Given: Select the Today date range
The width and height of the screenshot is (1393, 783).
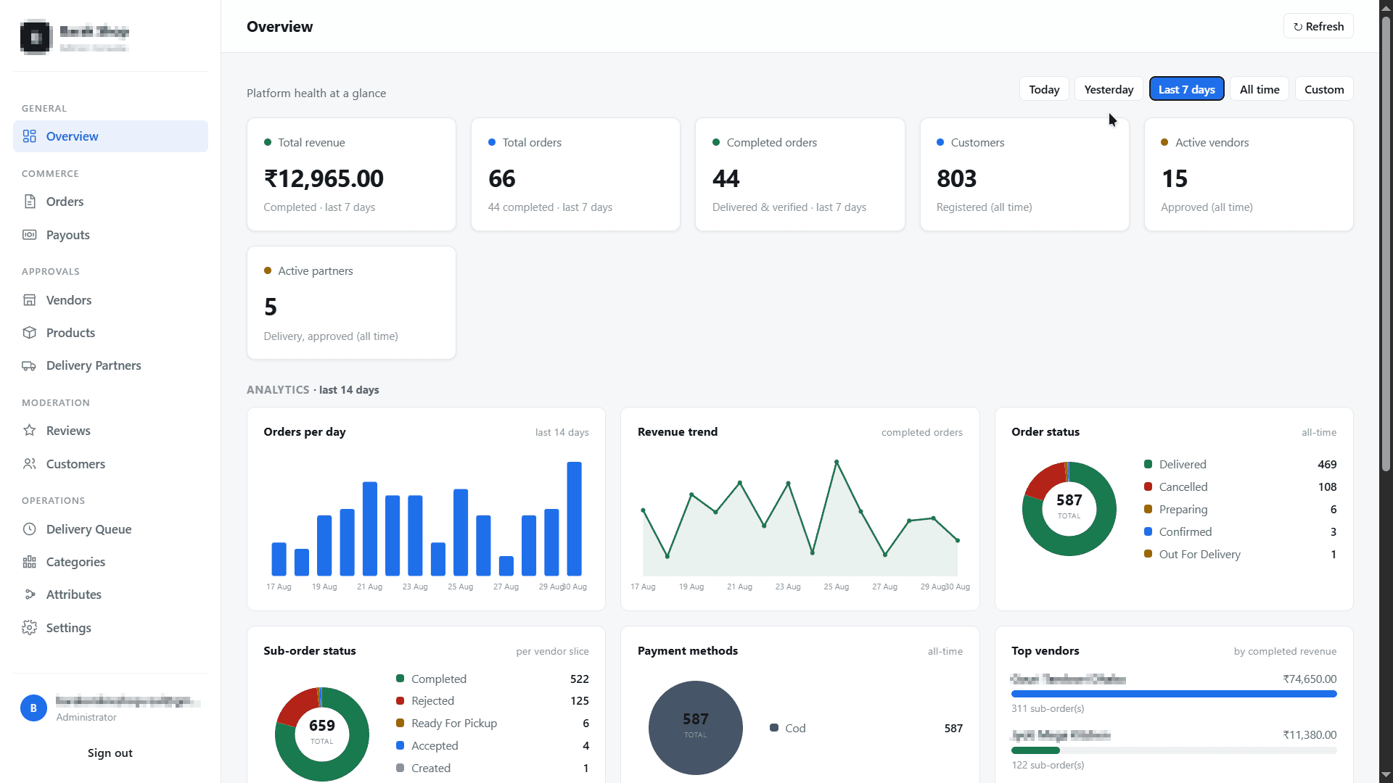Looking at the screenshot, I should 1044,89.
